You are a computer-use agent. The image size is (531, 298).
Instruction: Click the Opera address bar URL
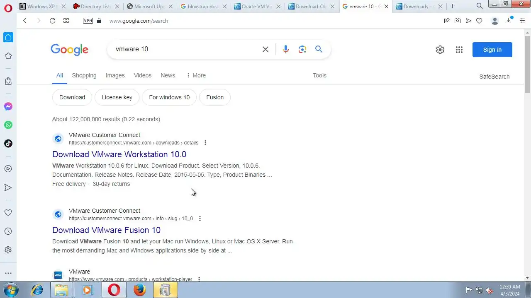coord(139,21)
